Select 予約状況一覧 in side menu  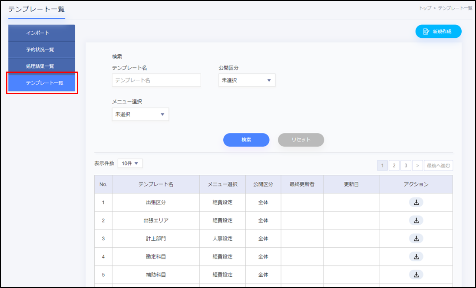point(42,49)
